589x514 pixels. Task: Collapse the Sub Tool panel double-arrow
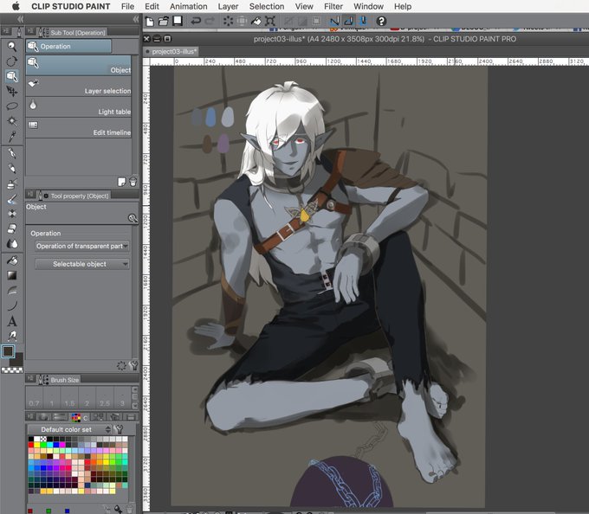(136, 19)
